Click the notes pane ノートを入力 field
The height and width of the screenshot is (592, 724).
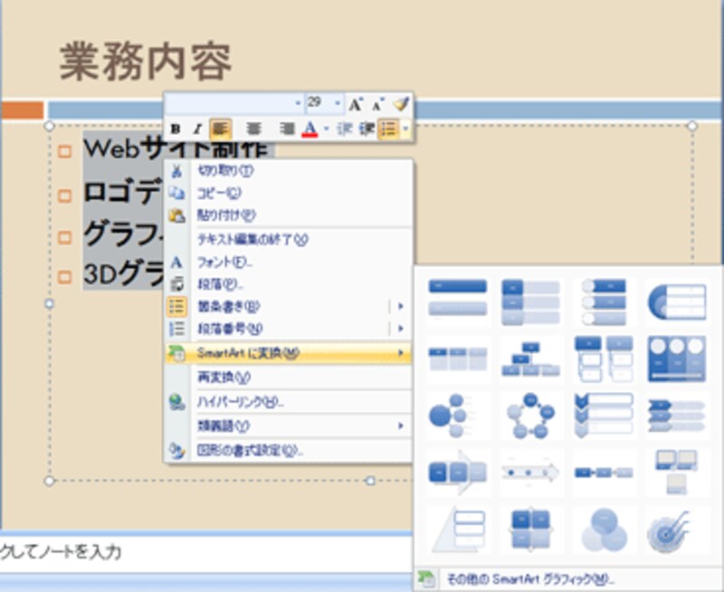click(205, 553)
